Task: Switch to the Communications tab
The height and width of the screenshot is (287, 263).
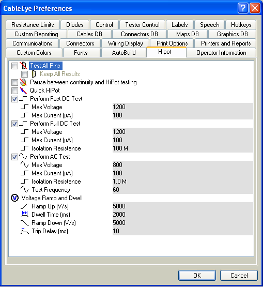Action: pos(33,43)
